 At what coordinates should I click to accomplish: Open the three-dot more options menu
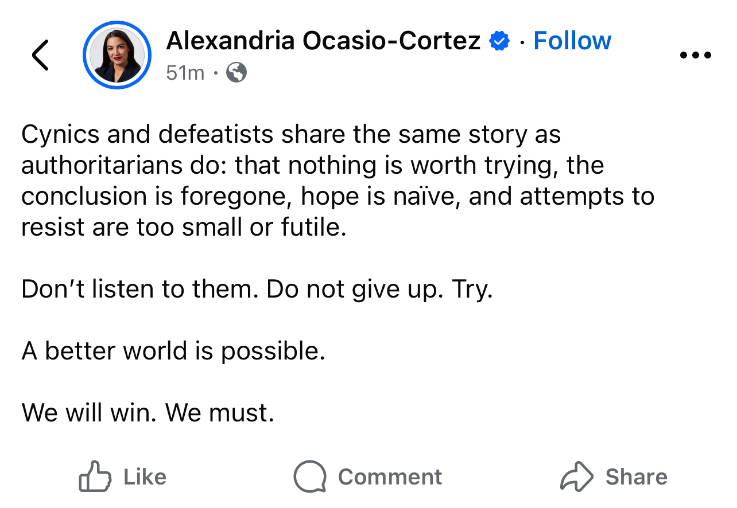[695, 56]
